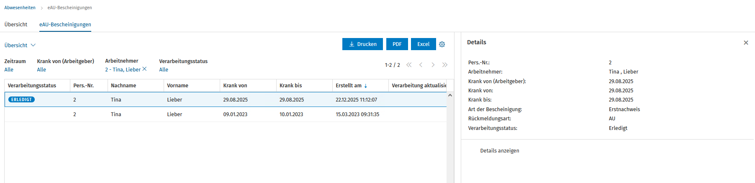Open the Arbeitnehmer filter '2 - Tina, Lieber'

(123, 70)
